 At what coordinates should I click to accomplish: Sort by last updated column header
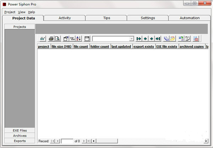tap(121, 46)
